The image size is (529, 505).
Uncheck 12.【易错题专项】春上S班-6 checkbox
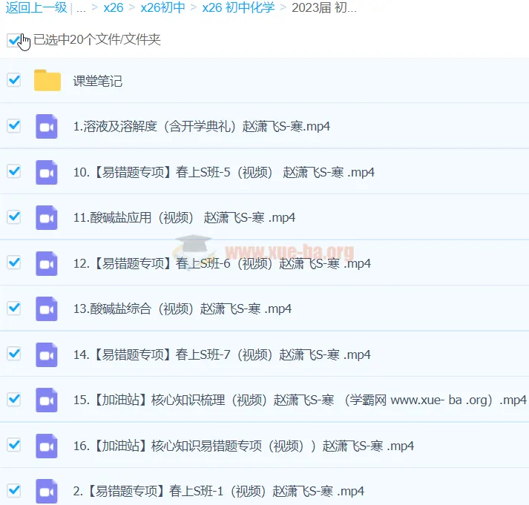click(14, 263)
